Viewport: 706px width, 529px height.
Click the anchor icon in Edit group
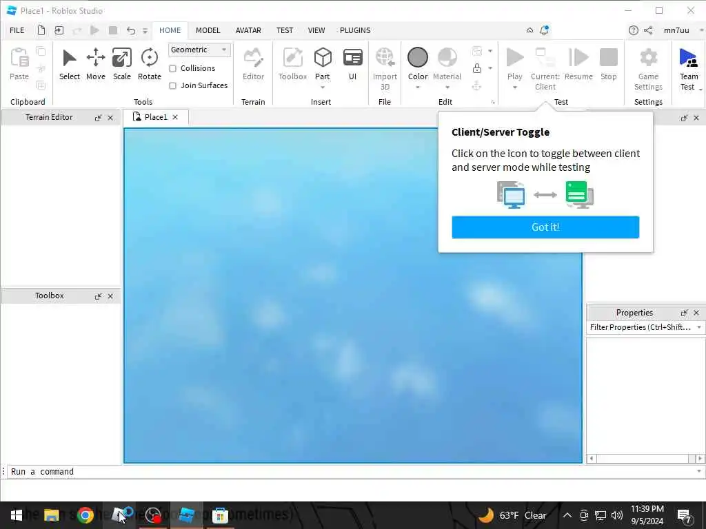tap(477, 85)
